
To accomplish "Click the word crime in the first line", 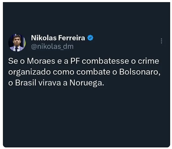I will (x=148, y=61).
